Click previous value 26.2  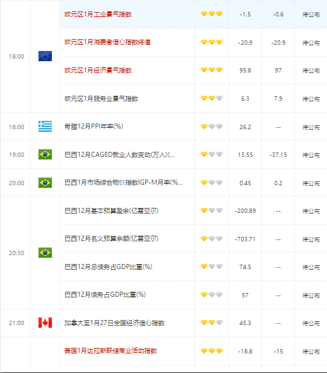click(x=245, y=127)
